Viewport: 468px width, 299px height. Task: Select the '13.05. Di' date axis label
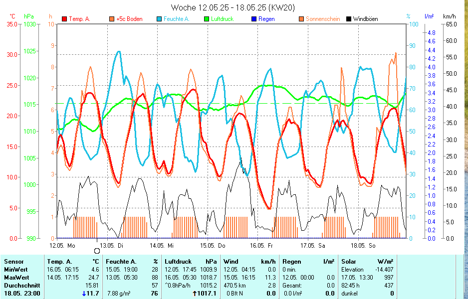tap(111, 246)
